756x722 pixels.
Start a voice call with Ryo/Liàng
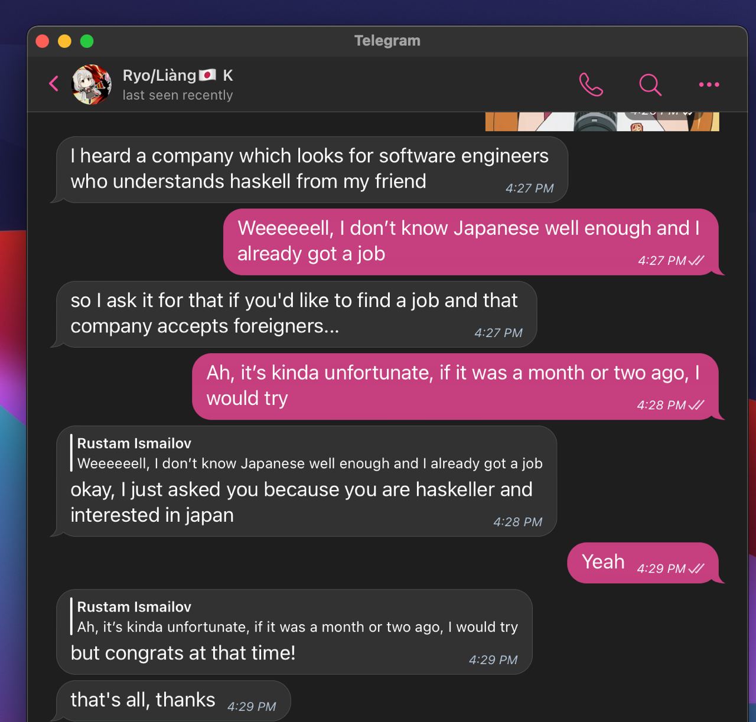591,84
